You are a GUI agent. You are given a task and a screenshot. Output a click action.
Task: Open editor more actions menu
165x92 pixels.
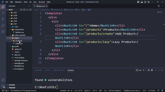pos(162,6)
